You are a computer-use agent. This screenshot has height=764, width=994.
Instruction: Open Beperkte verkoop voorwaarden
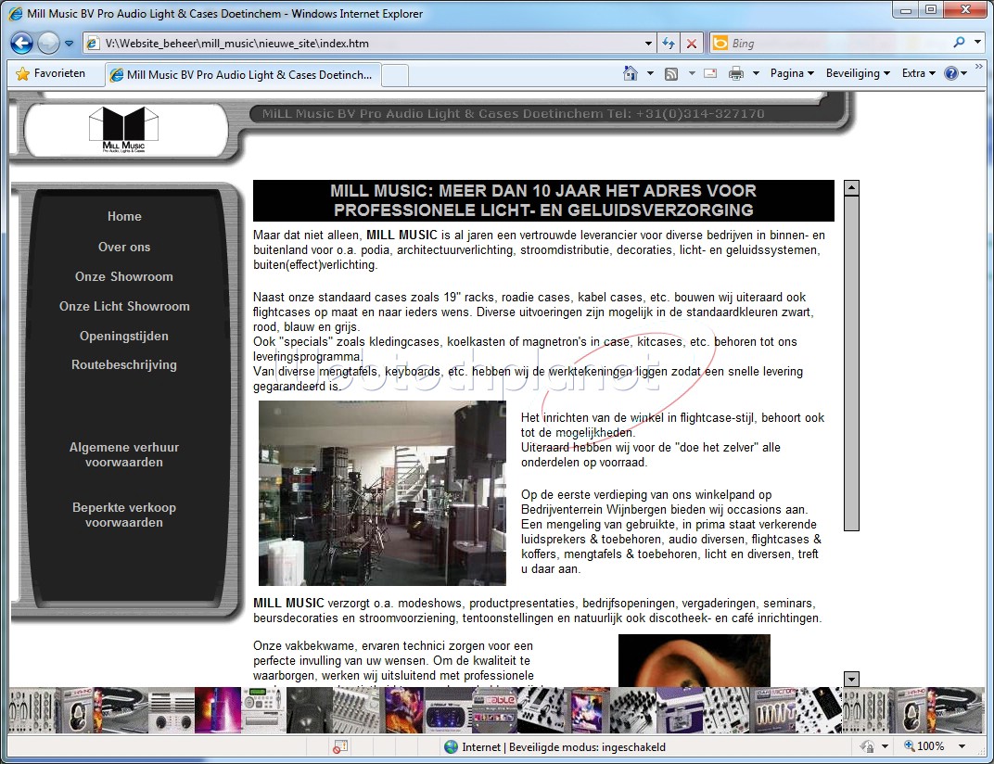124,515
